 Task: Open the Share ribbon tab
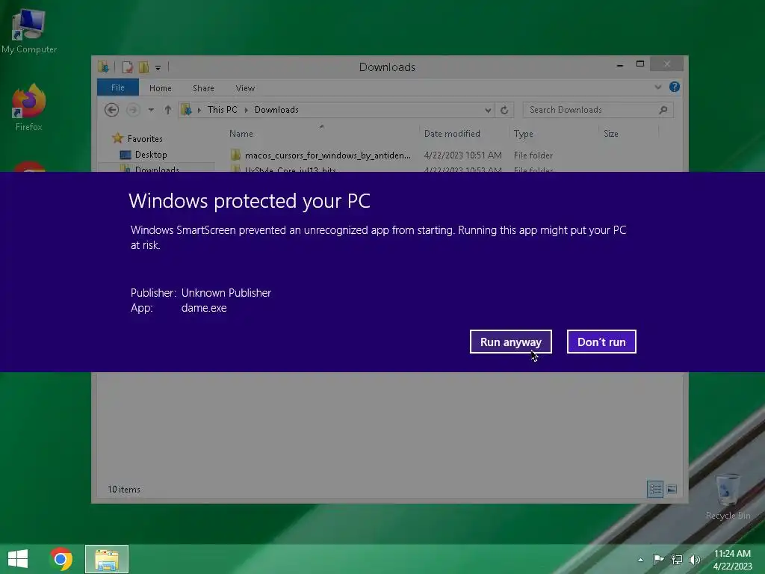tap(203, 88)
